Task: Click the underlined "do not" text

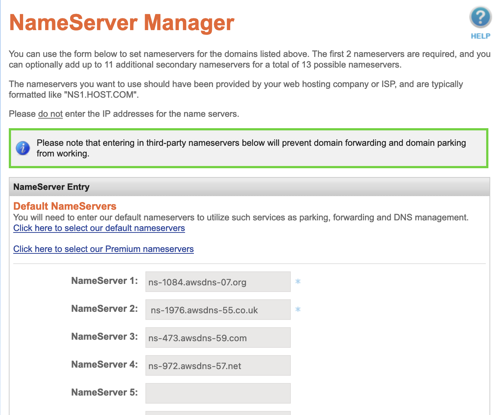Action: coord(50,114)
